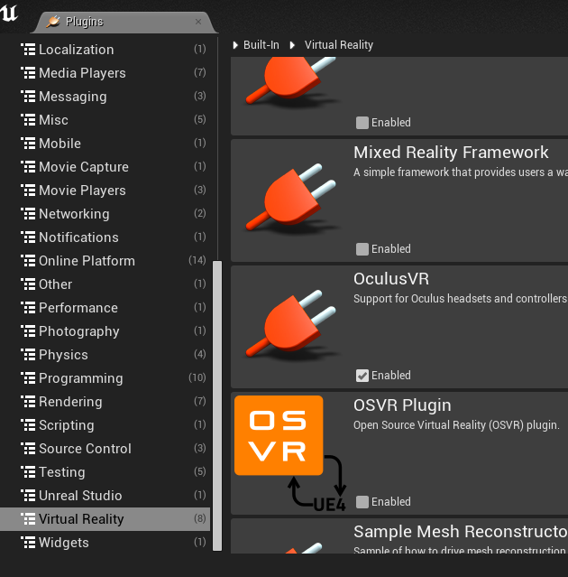Click the Programming count (10)

[197, 378]
